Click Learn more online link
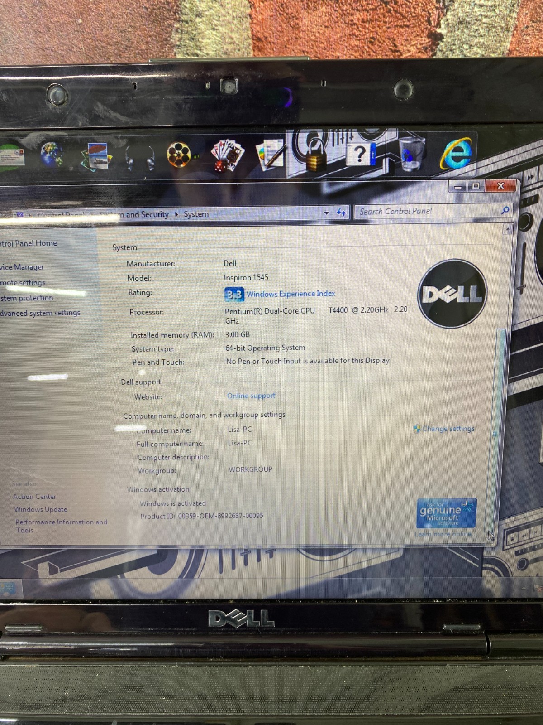 click(x=445, y=534)
